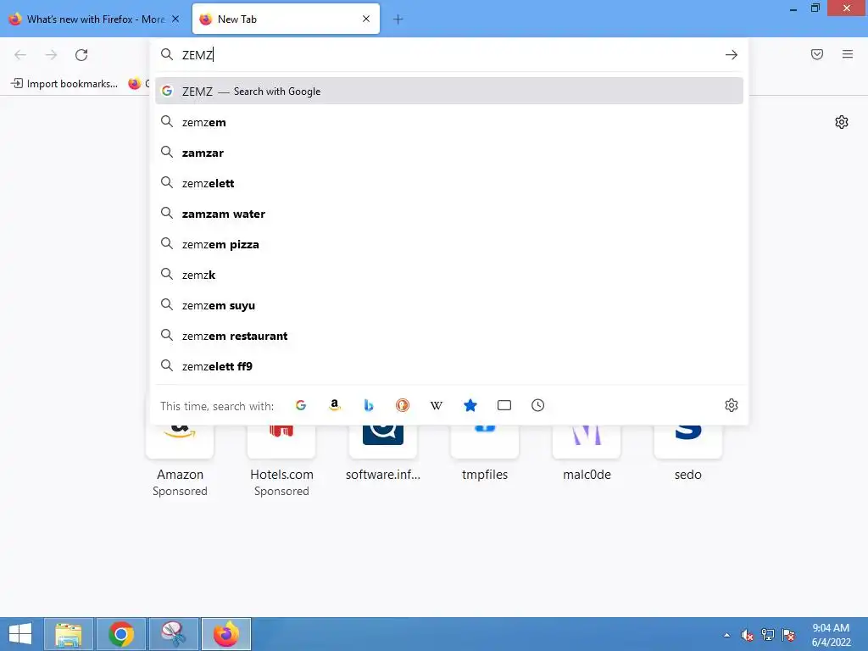Show hidden system tray icons
This screenshot has height=651, width=868.
726,635
